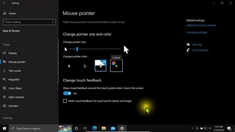Viewport: 235px width, 132px height.
Task: Click the Find a setting search box
Action: [29, 22]
